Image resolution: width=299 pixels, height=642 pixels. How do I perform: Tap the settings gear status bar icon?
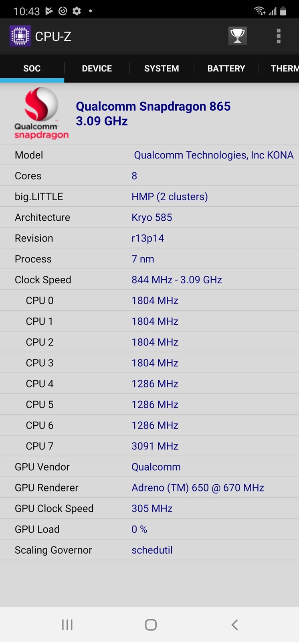(x=77, y=11)
